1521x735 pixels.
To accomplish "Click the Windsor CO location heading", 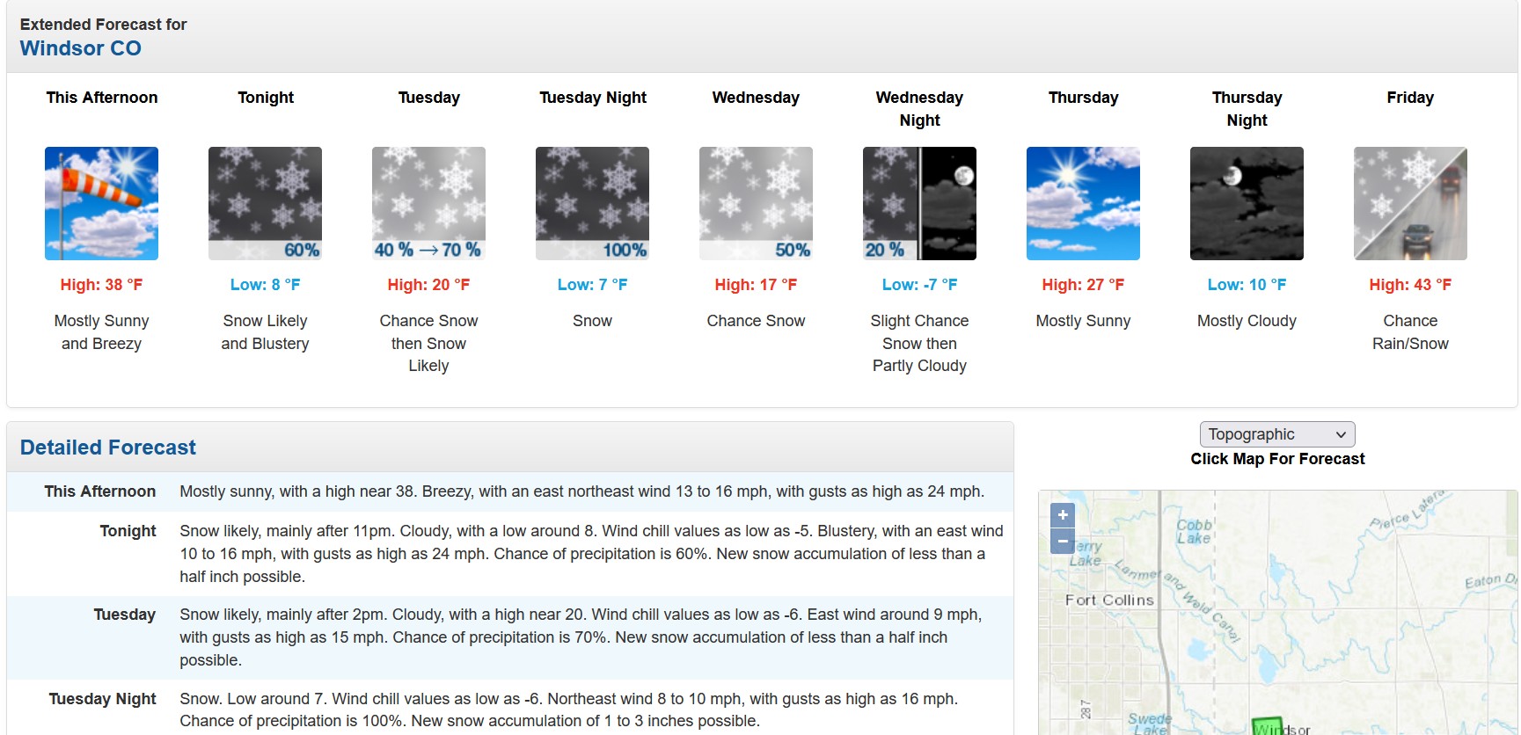I will tap(81, 48).
